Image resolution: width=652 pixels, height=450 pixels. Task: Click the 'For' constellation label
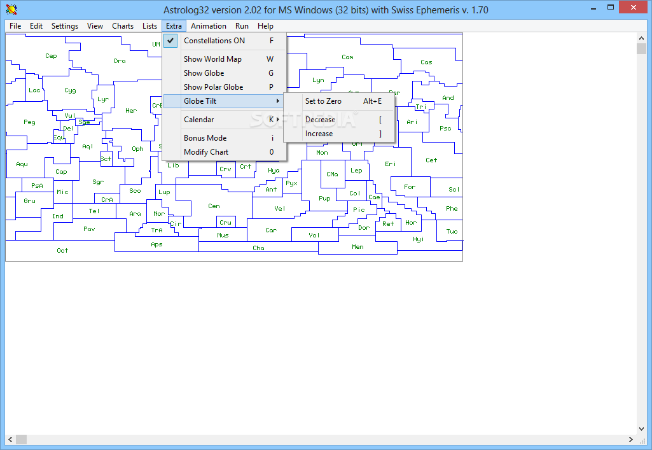coord(410,186)
